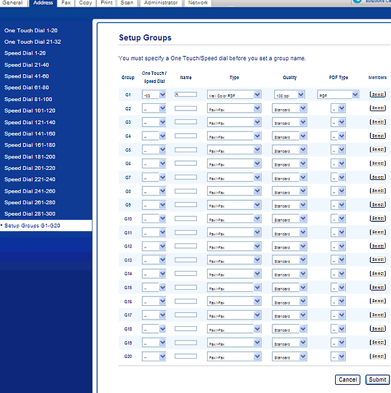Open Speed Dial 141-160
Image resolution: width=391 pixels, height=393 pixels.
30,133
